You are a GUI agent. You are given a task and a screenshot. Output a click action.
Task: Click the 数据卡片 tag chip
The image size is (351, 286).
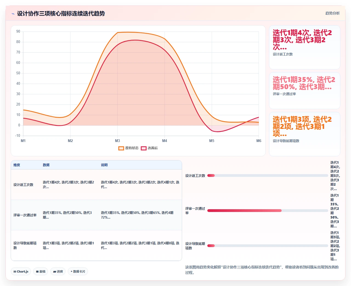[x=78, y=271]
